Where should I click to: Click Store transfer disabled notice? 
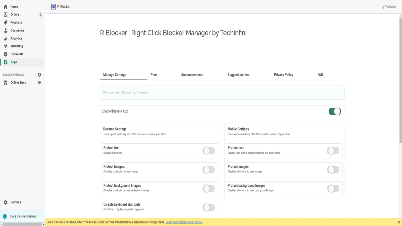pos(23,216)
